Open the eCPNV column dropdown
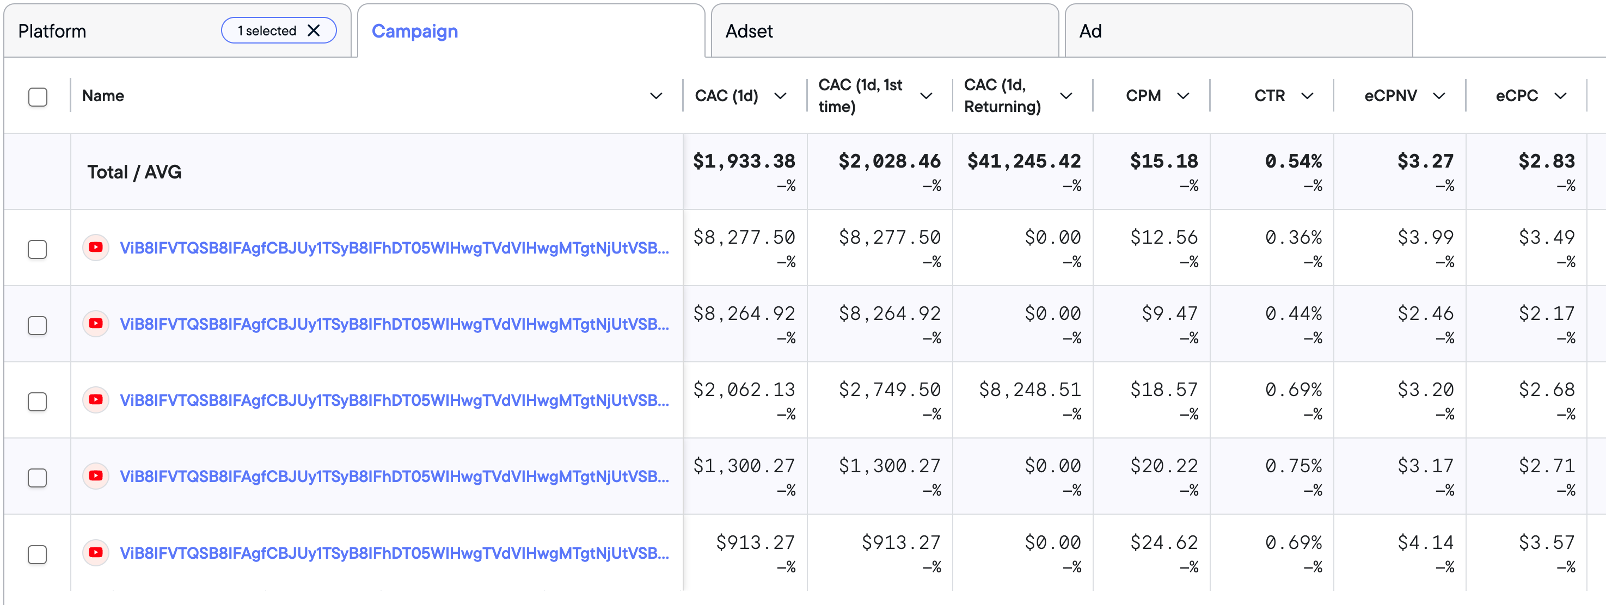1606x605 pixels. [1439, 96]
